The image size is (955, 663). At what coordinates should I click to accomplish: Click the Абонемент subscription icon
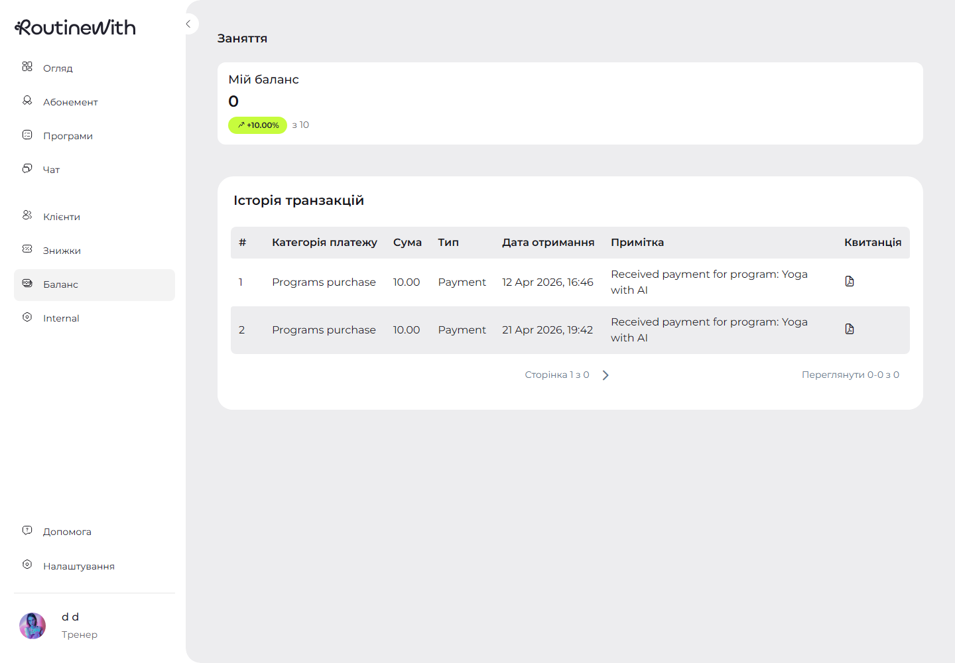[x=27, y=101]
